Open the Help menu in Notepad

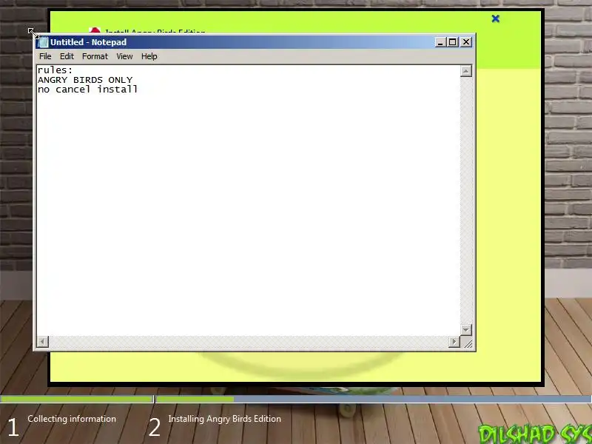149,56
